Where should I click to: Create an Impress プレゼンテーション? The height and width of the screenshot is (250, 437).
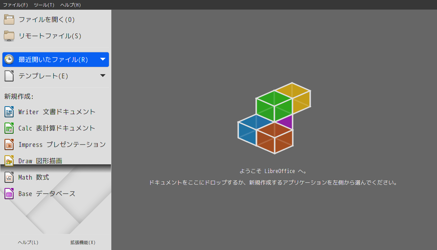click(x=56, y=144)
